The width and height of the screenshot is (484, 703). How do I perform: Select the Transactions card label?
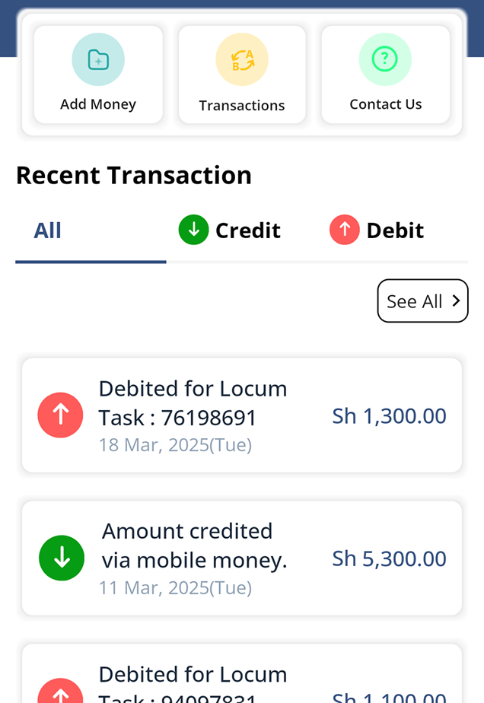click(x=242, y=106)
